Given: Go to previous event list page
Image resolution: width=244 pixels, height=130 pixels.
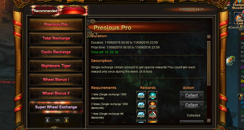Looking at the screenshot, I should click(48, 120).
